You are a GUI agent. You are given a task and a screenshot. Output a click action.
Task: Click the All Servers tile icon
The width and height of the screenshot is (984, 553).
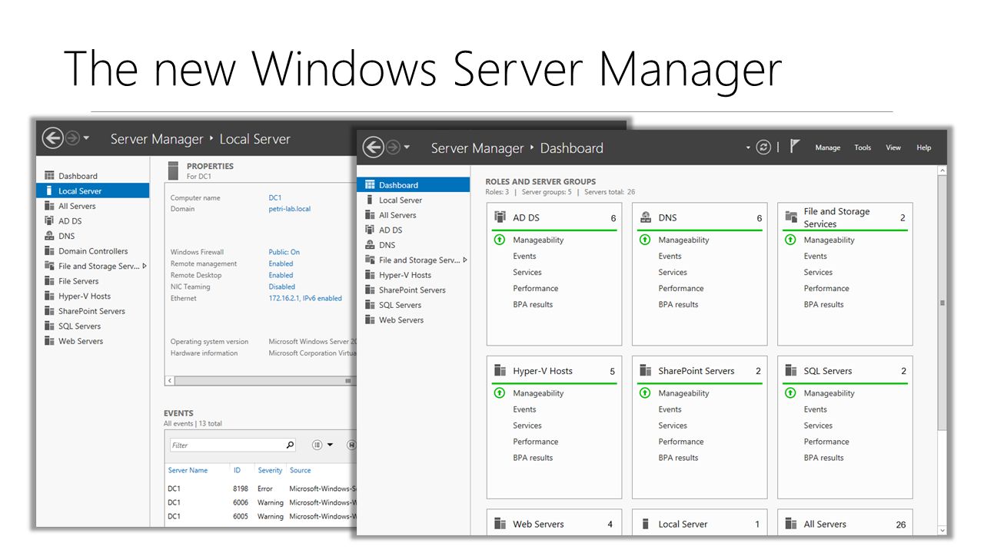tap(790, 524)
